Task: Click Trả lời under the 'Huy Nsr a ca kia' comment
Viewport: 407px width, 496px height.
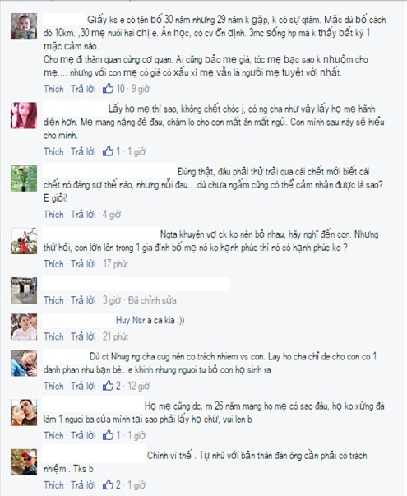Action: click(83, 336)
